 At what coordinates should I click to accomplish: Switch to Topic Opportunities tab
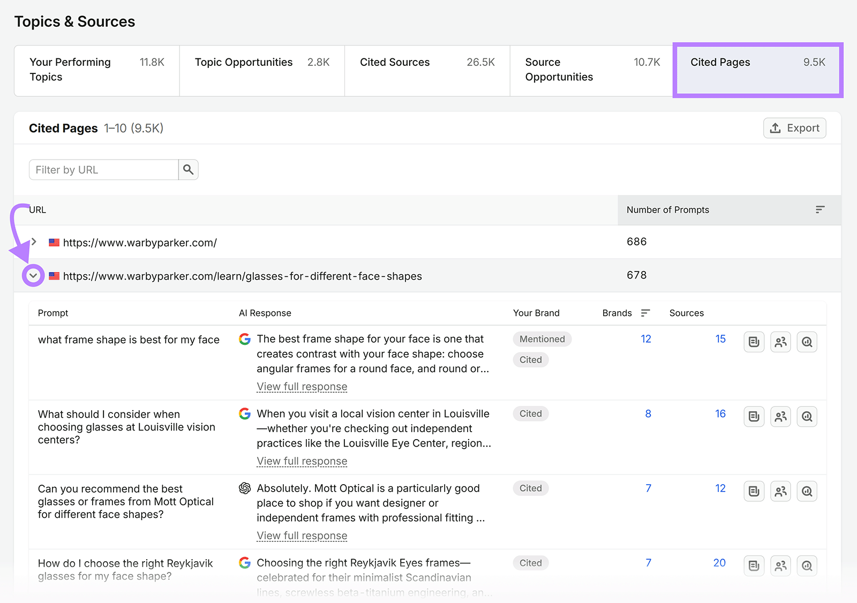(262, 71)
